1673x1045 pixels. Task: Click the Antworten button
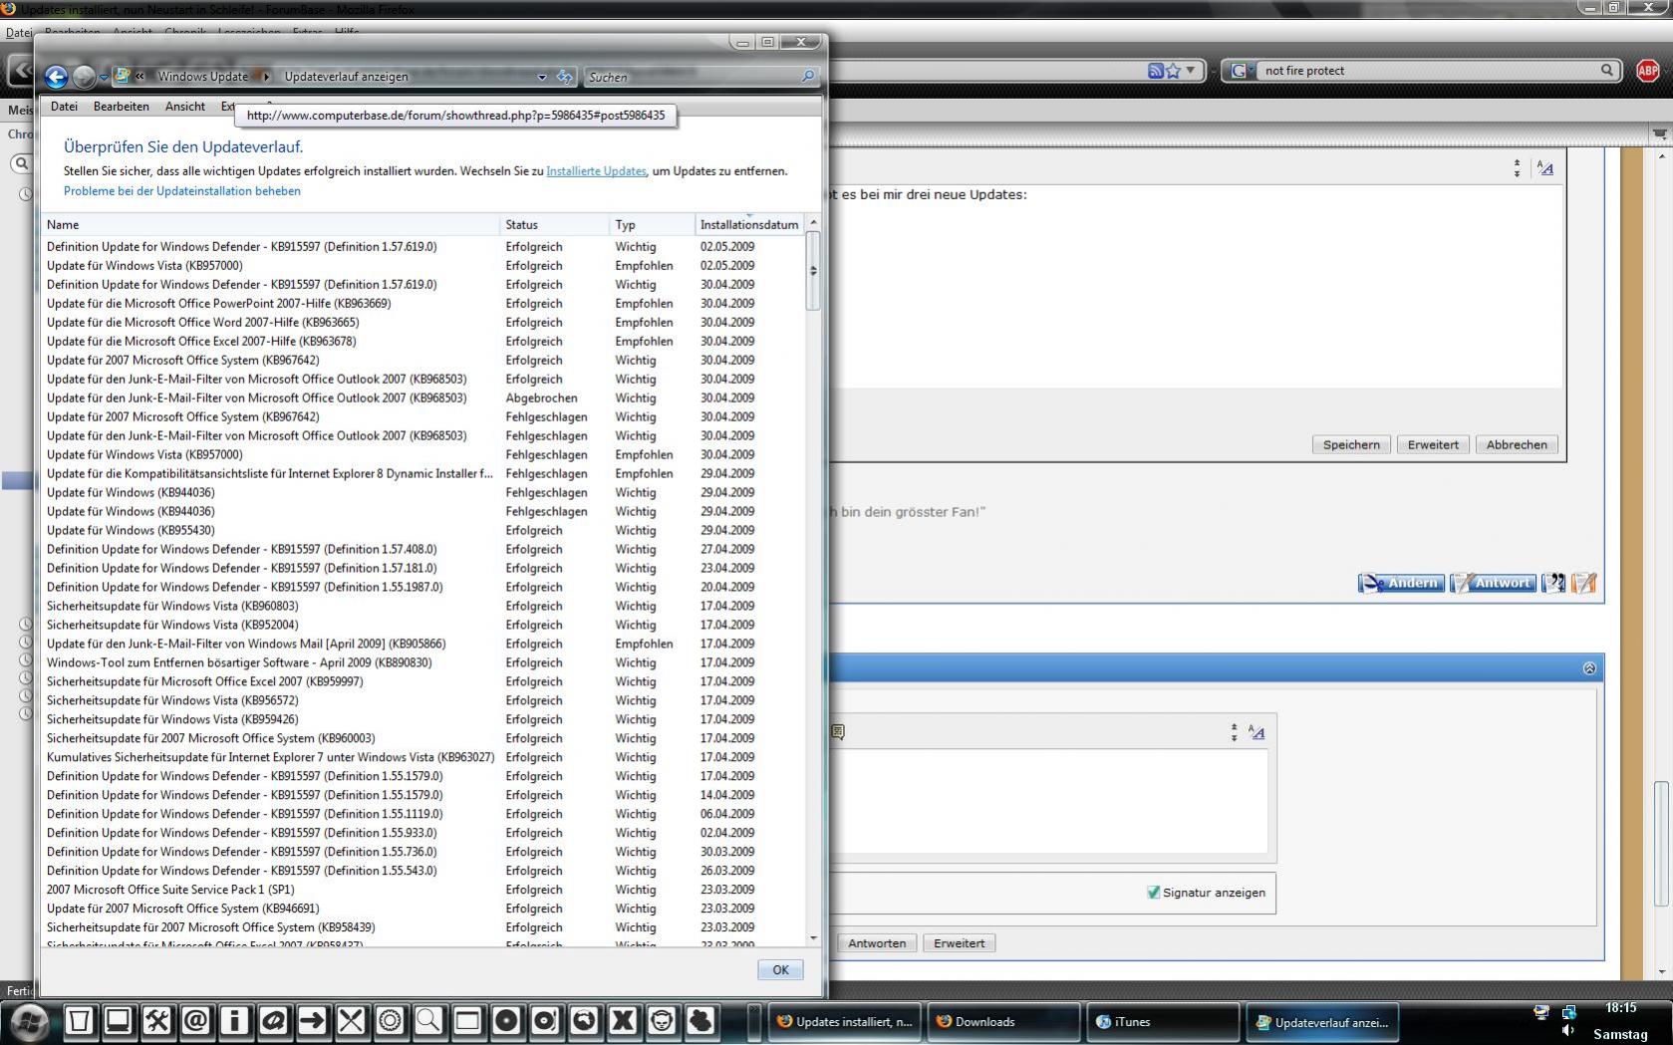[x=877, y=943]
